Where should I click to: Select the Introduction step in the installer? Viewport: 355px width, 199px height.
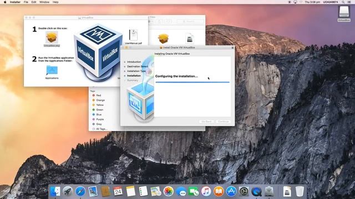[134, 62]
